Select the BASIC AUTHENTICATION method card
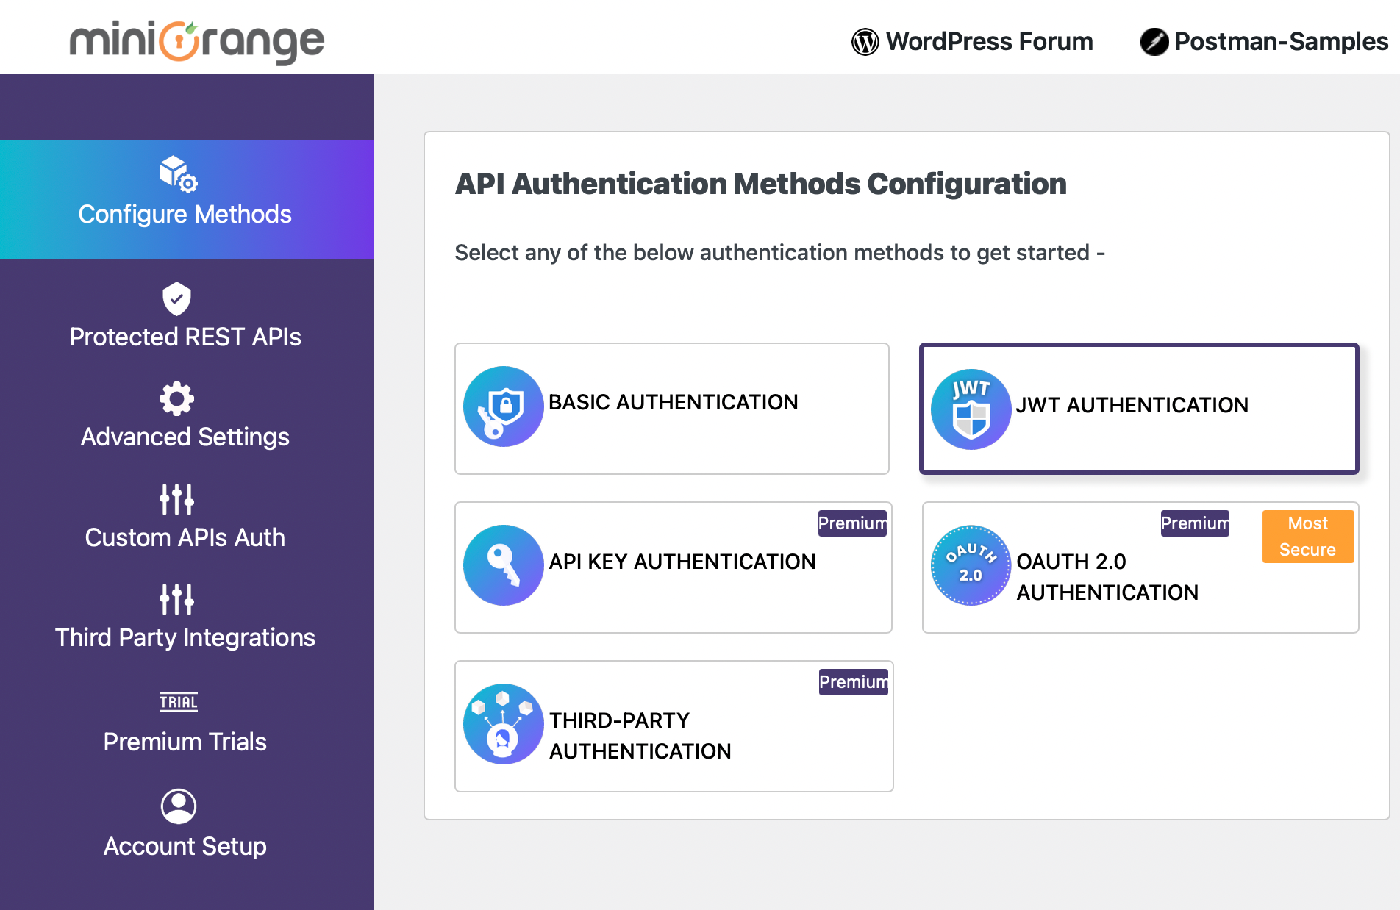 tap(672, 409)
